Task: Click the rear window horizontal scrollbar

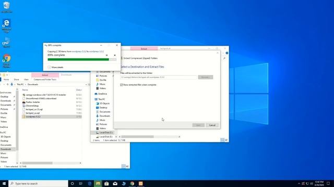Action: [137, 137]
